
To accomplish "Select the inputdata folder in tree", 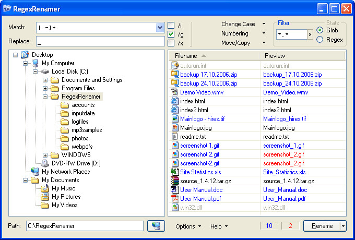I will pyautogui.click(x=83, y=113).
